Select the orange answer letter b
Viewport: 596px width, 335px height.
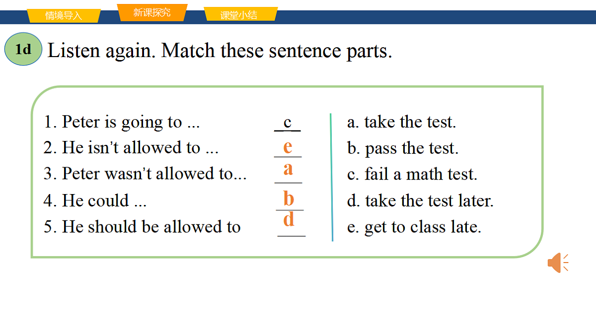point(289,199)
